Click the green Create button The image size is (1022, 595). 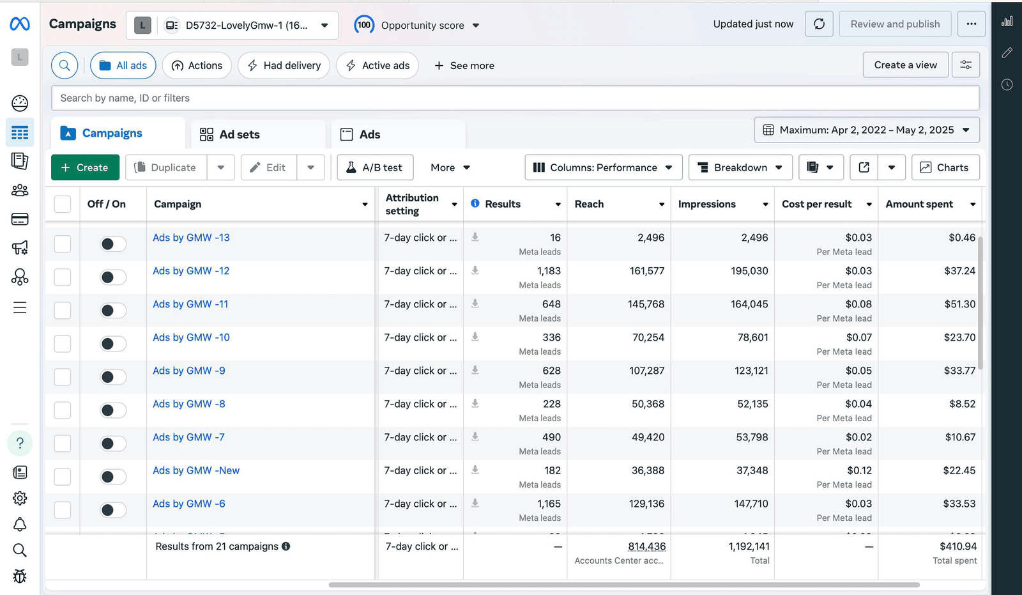(85, 167)
